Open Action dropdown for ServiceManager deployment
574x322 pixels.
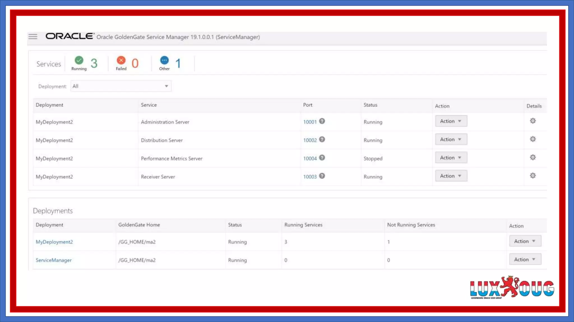525,259
